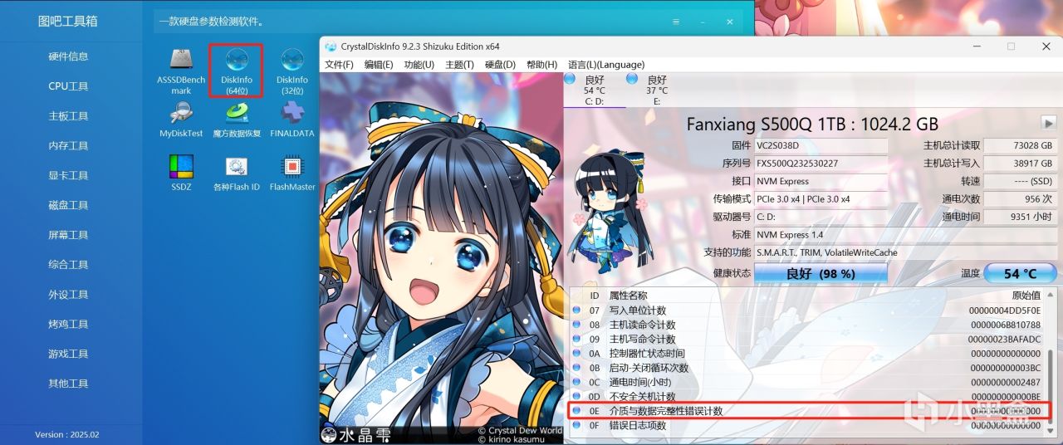1063x445 pixels.
Task: Open 魔方数据恢复 recovery tool
Action: (237, 119)
